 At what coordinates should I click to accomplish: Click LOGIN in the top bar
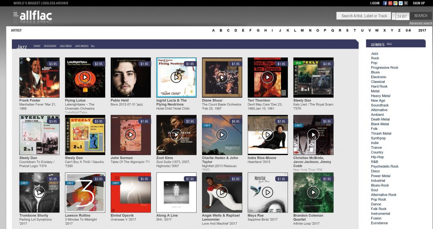375,3
